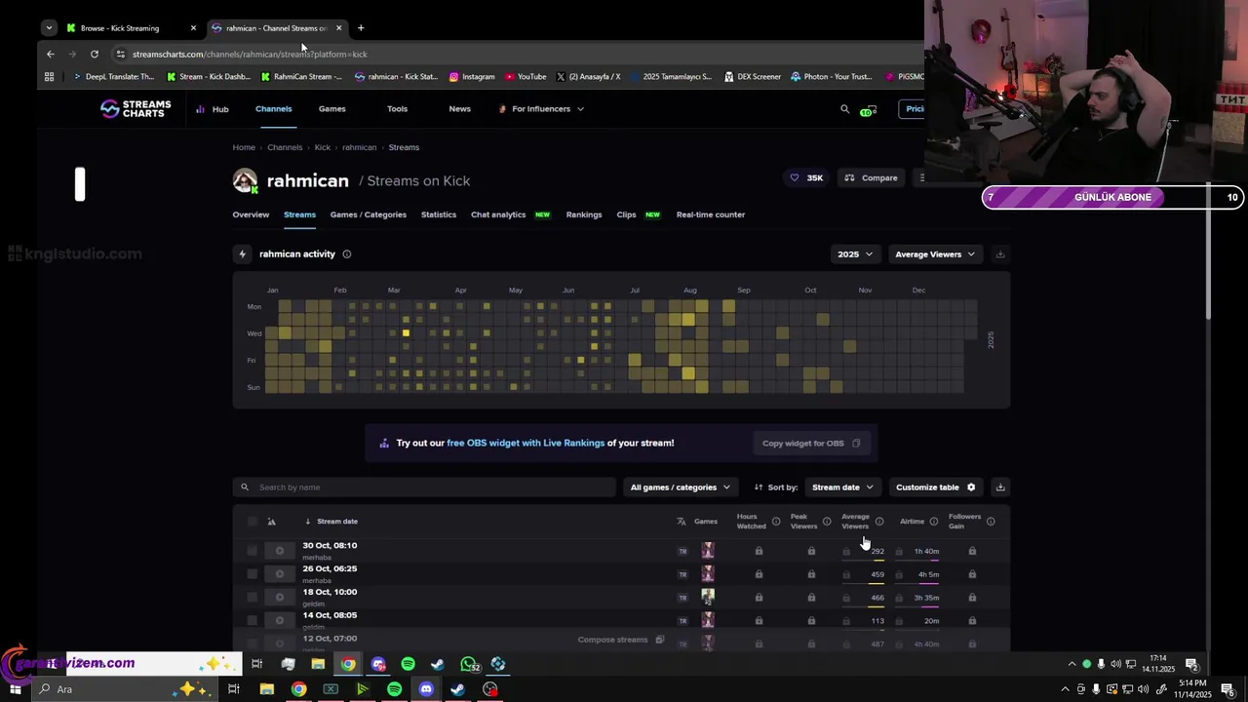Image resolution: width=1248 pixels, height=702 pixels.
Task: Click the heart 35K followers icon
Action: click(795, 177)
